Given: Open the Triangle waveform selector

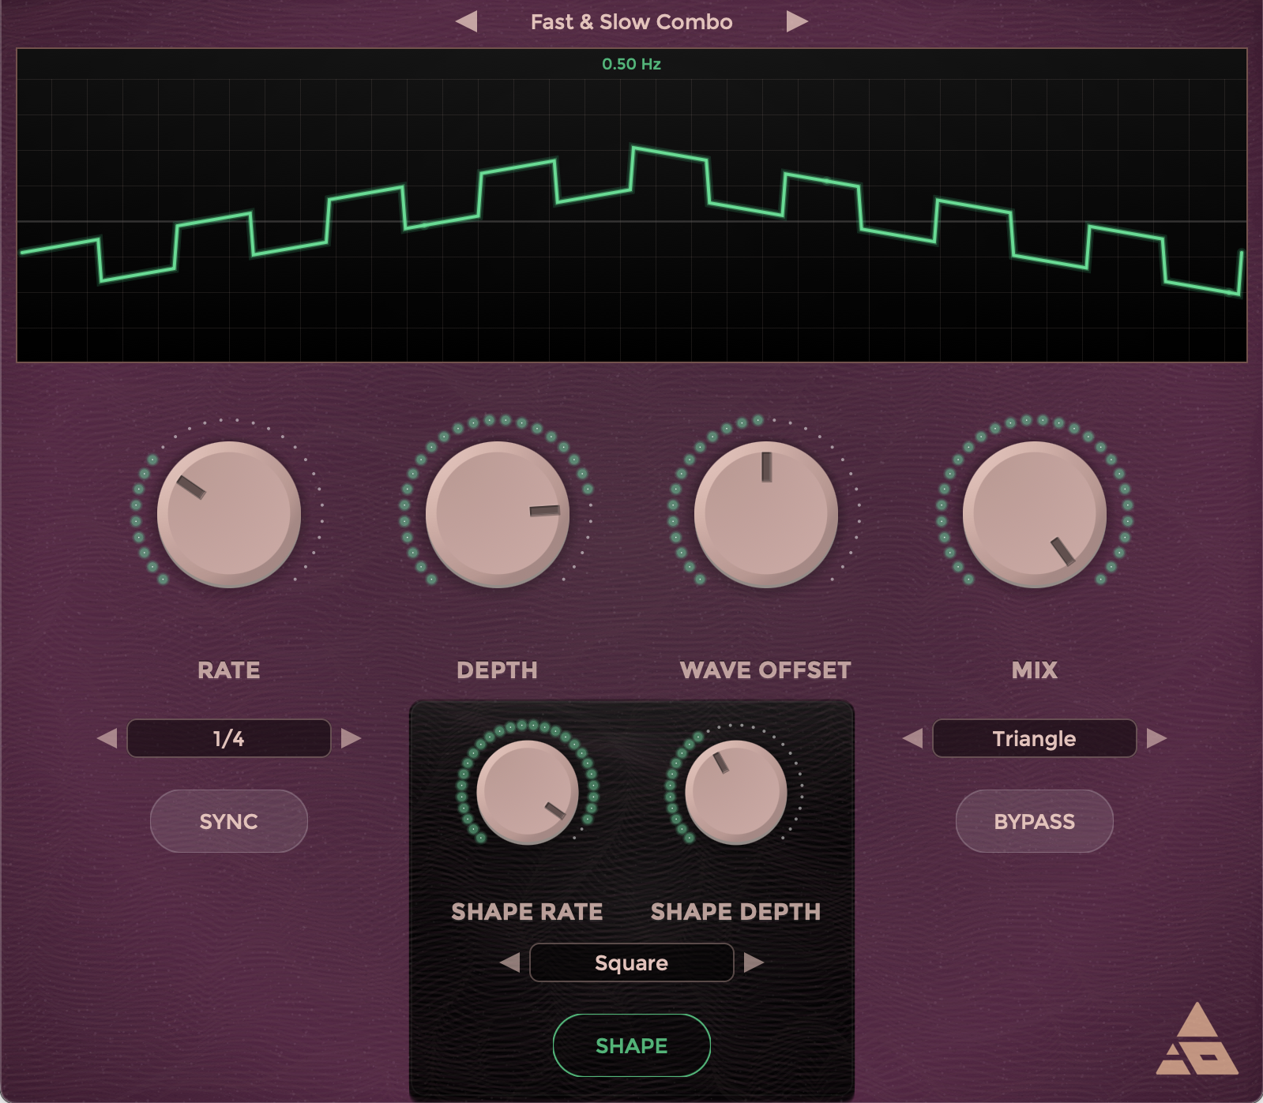Looking at the screenshot, I should point(1035,738).
